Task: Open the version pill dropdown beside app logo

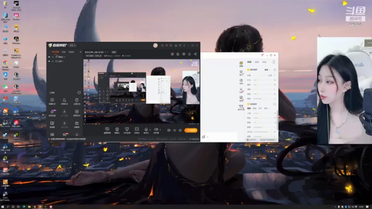Action: tap(73, 45)
